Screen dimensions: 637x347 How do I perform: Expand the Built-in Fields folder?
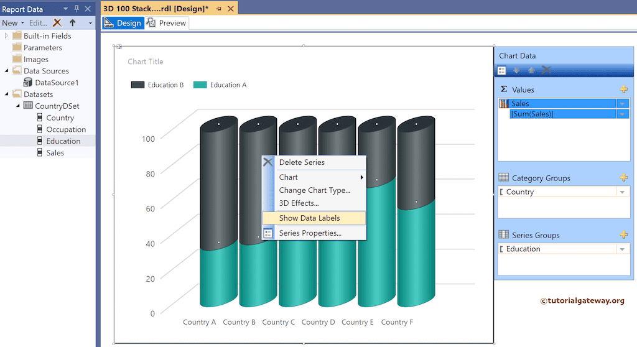[x=6, y=35]
